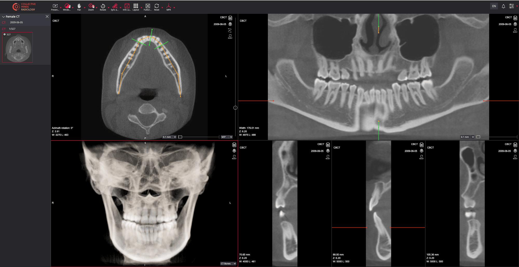The height and width of the screenshot is (267, 519).
Task: Capture snapshot in 3D skull view
Action: (x=234, y=145)
